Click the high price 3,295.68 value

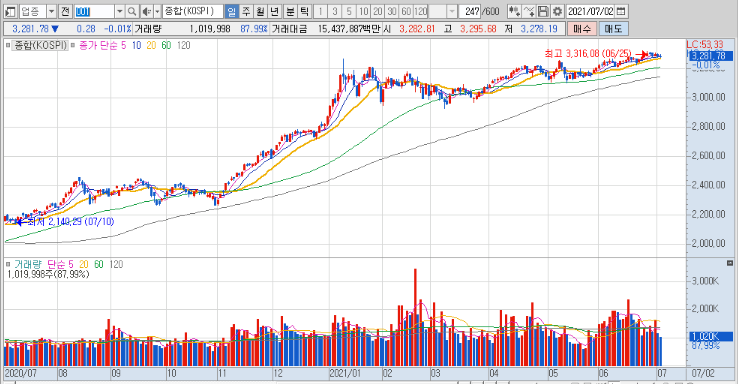478,29
